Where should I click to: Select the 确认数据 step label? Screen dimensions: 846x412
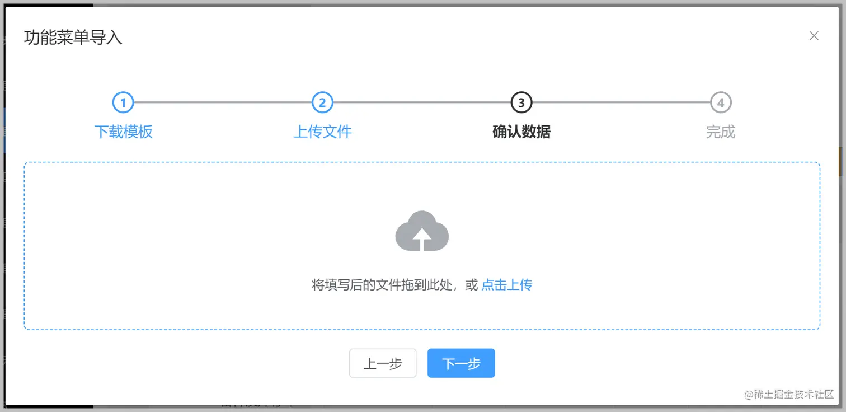pos(521,132)
